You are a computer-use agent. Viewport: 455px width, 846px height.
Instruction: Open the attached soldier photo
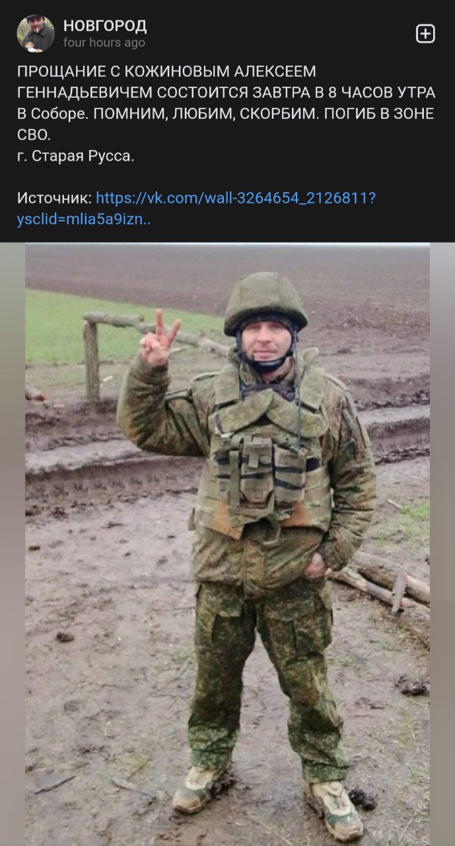click(x=227, y=545)
